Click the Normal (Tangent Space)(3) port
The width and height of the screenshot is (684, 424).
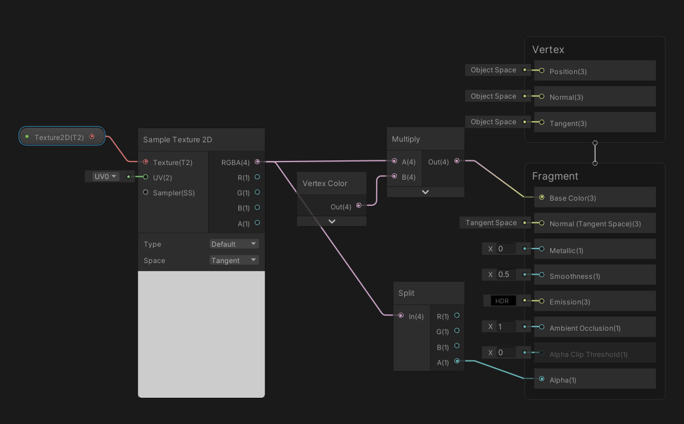click(x=541, y=223)
